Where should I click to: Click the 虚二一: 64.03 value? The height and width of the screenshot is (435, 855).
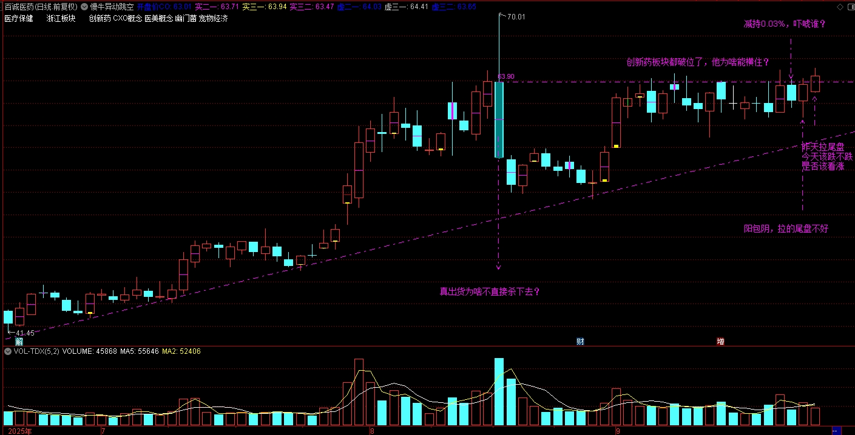coord(359,7)
